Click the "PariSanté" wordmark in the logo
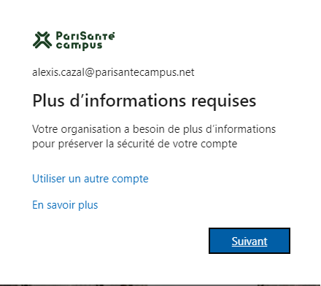Image resolution: width=321 pixels, height=286 pixels. [x=85, y=36]
